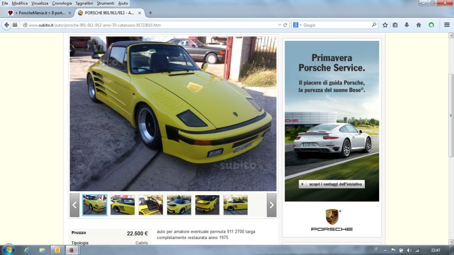The image size is (454, 255).
Task: Select the second car thumbnail
Action: pos(122,205)
